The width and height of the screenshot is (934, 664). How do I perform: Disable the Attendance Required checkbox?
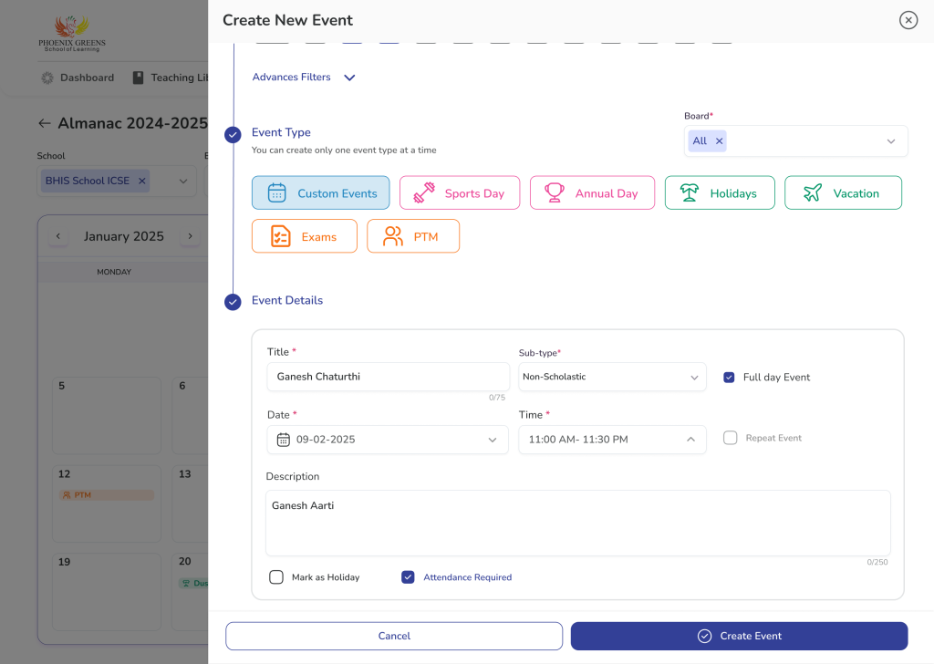coord(408,577)
